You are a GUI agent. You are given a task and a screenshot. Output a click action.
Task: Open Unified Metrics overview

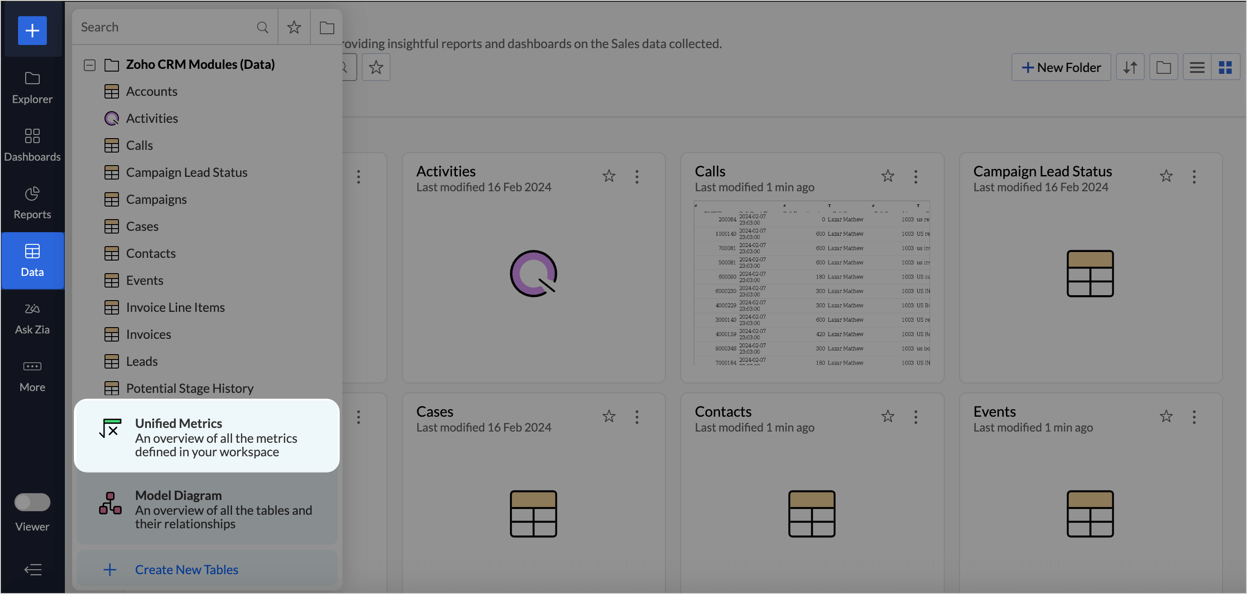pyautogui.click(x=207, y=435)
